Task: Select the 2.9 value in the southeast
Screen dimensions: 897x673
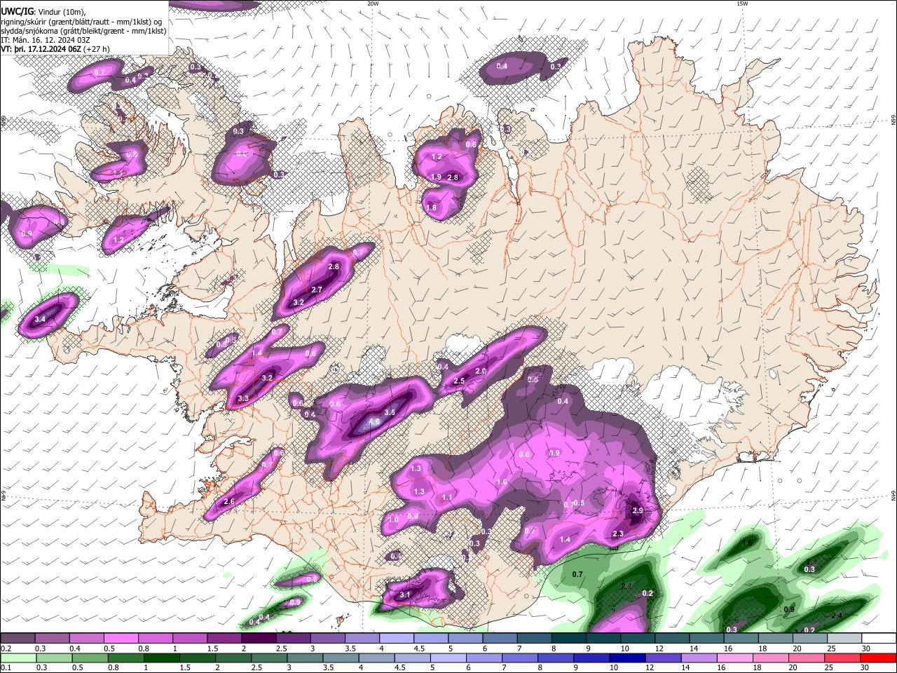Action: pos(638,510)
